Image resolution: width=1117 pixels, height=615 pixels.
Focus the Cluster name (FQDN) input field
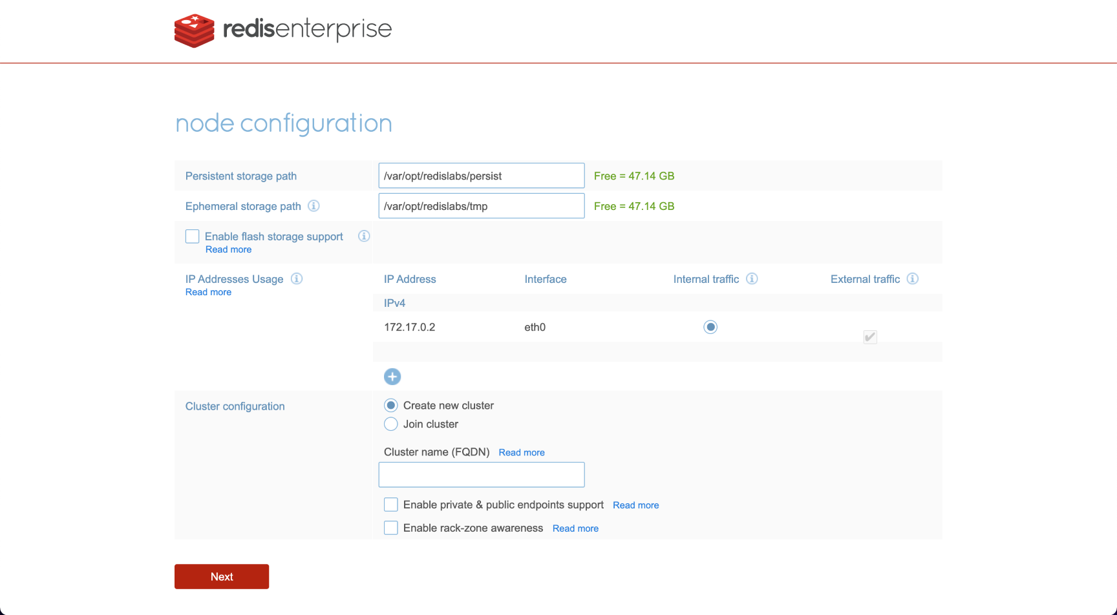click(x=482, y=475)
